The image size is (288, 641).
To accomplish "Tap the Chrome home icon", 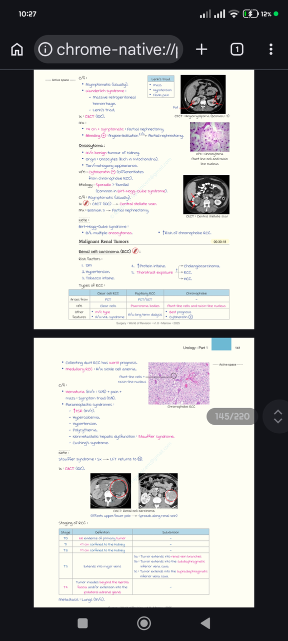I will [x=17, y=49].
